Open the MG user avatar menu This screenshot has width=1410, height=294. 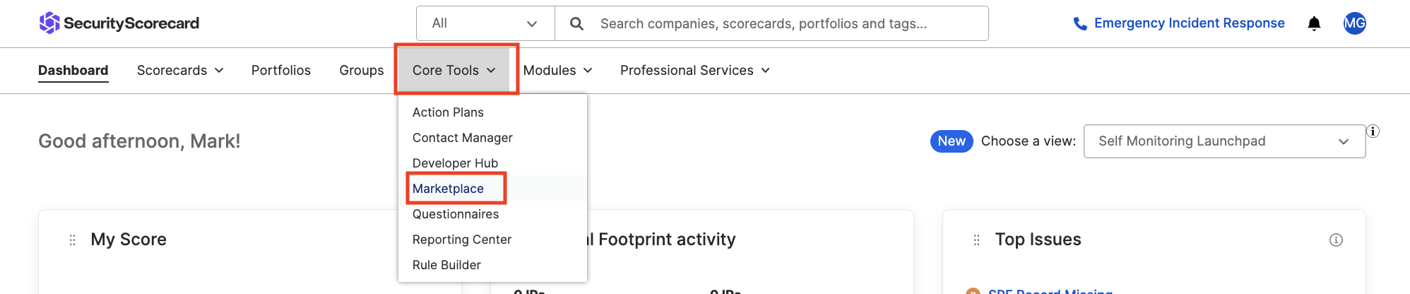coord(1354,23)
